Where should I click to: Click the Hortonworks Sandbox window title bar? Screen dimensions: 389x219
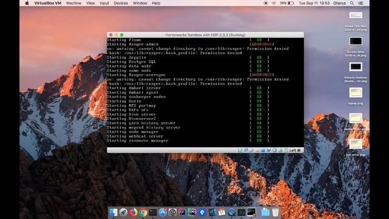point(205,35)
